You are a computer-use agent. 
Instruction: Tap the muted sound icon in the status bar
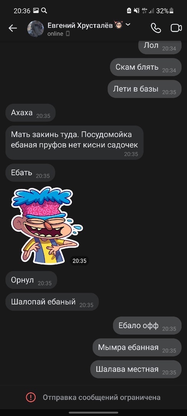(137, 11)
